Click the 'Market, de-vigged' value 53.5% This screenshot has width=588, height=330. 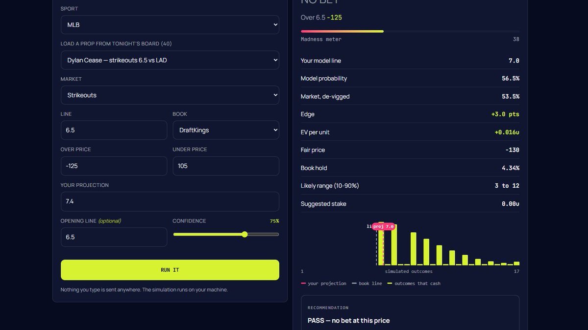point(510,96)
